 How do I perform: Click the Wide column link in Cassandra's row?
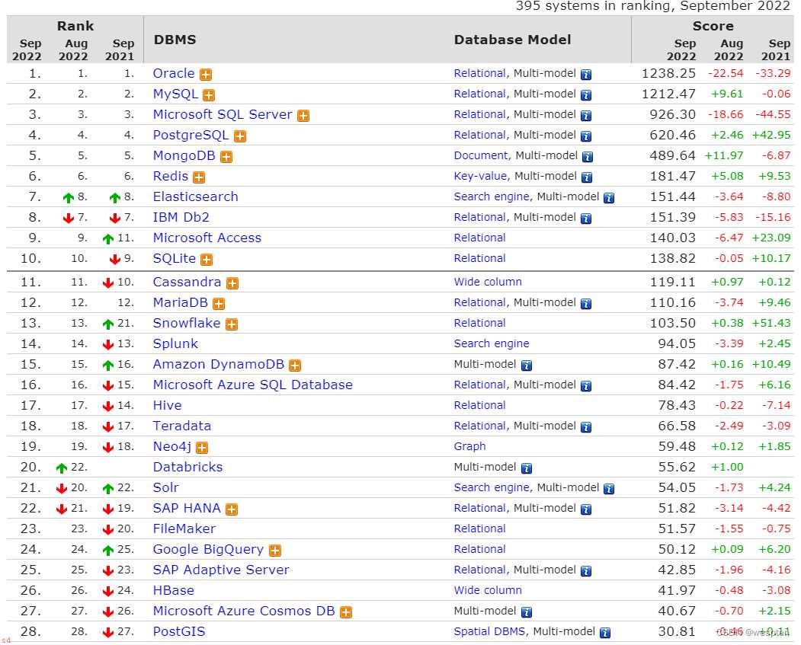[488, 282]
